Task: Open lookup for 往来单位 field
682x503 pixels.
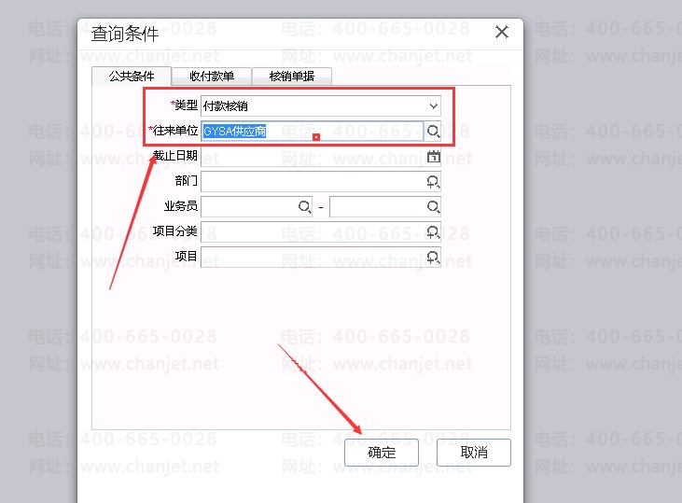Action: (x=433, y=131)
